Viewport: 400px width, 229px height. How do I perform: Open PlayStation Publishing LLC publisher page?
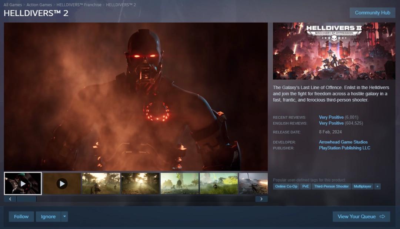coord(344,148)
